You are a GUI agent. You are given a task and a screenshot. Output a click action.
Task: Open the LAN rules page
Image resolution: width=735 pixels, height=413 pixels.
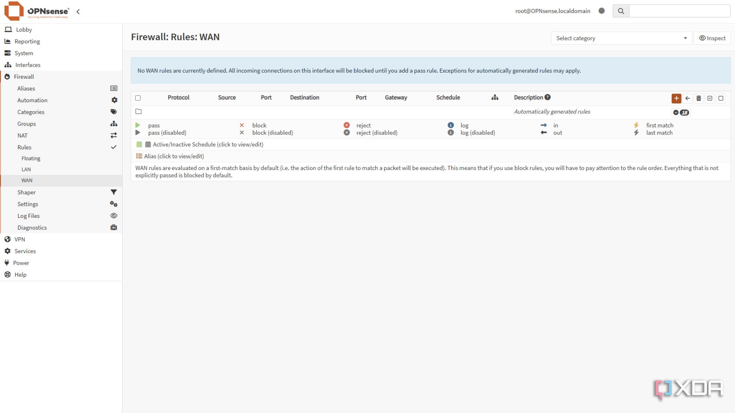tap(26, 169)
